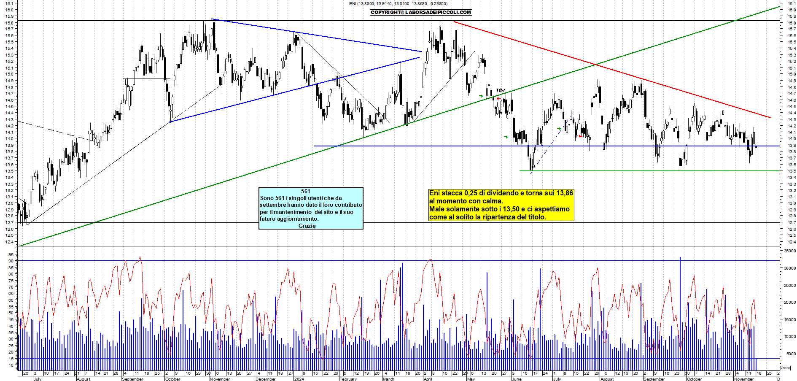Click the '30000' volume scale value

[x=790, y=268]
